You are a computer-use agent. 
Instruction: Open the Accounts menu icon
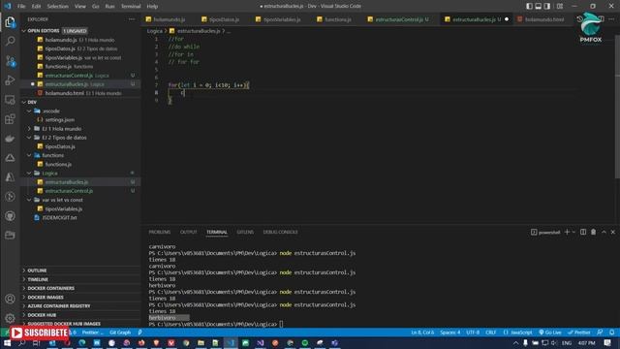[10, 299]
